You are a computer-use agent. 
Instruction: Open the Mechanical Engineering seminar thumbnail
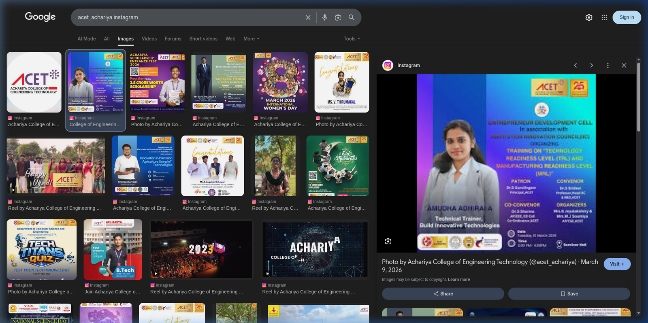pyautogui.click(x=219, y=82)
